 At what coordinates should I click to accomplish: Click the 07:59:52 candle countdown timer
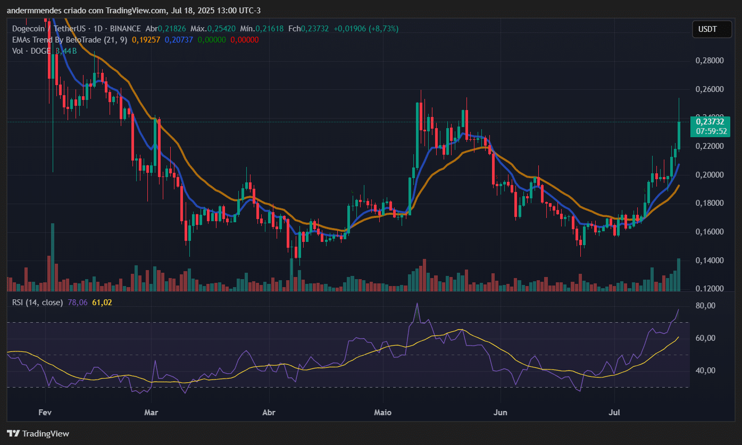711,131
